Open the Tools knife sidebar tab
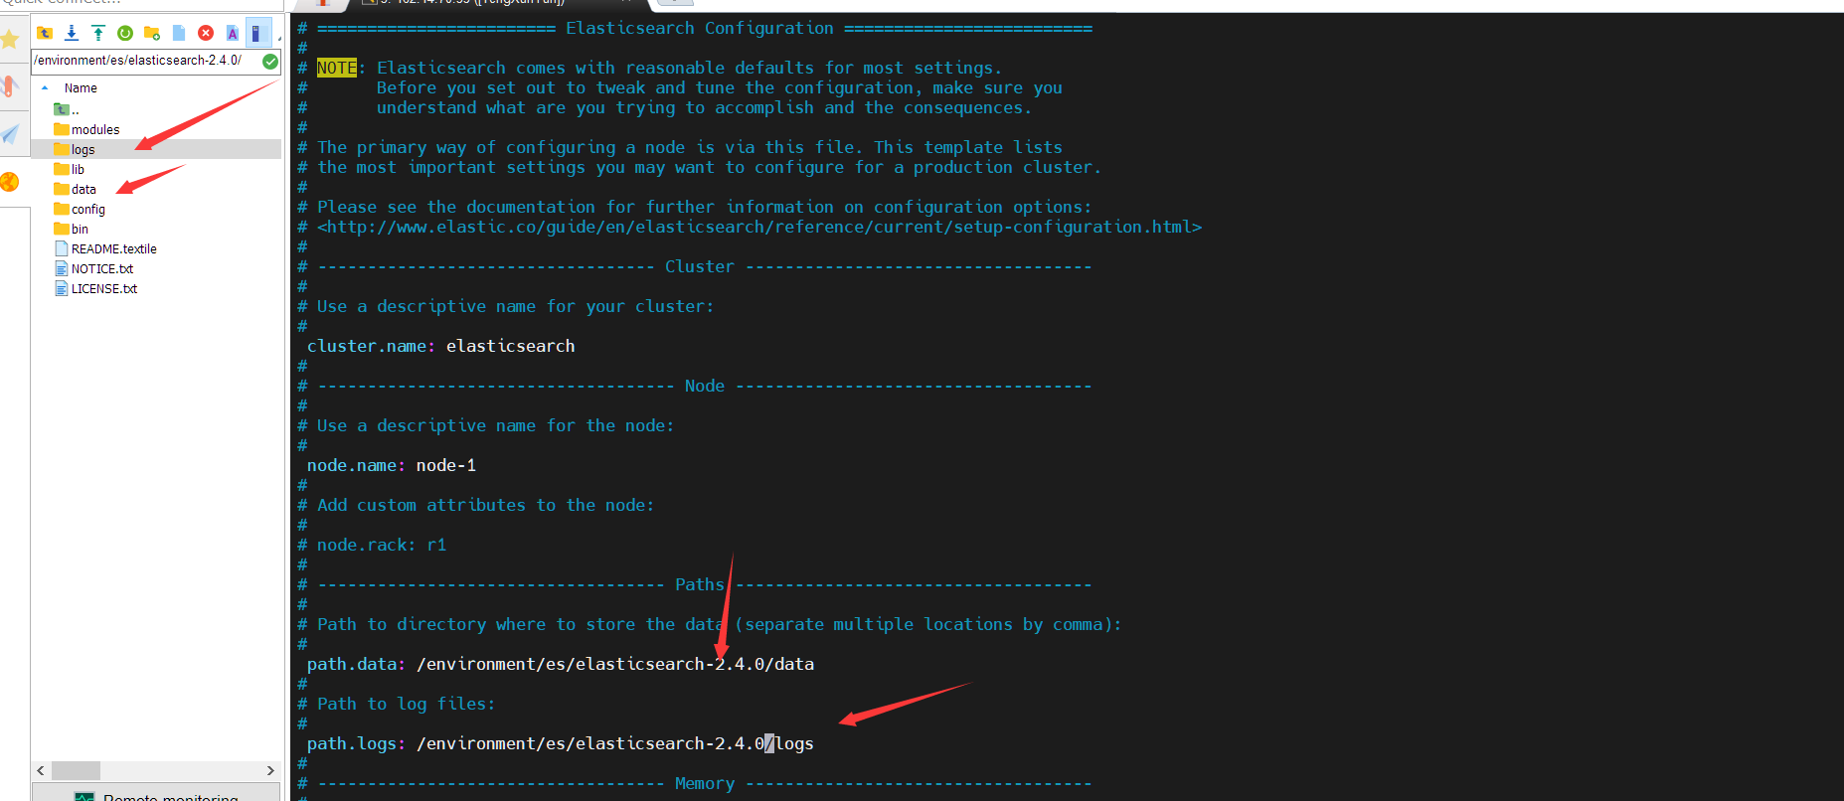 (10, 86)
